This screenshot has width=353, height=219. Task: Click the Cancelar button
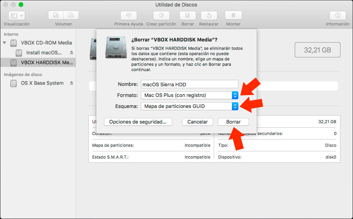tap(198, 122)
